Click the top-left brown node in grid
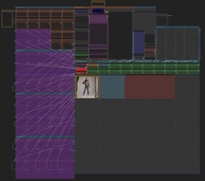205x181 pixels. 21,15
